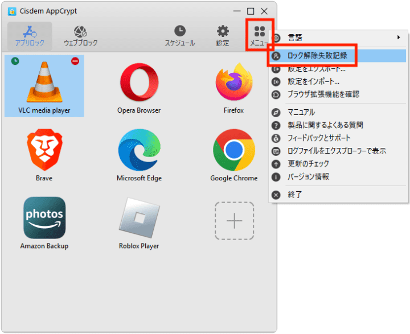Click the info icon beside バージョン情報
This screenshot has height=334, width=410.
[x=276, y=177]
